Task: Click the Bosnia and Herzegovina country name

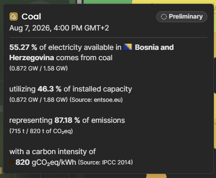Action: [x=92, y=52]
